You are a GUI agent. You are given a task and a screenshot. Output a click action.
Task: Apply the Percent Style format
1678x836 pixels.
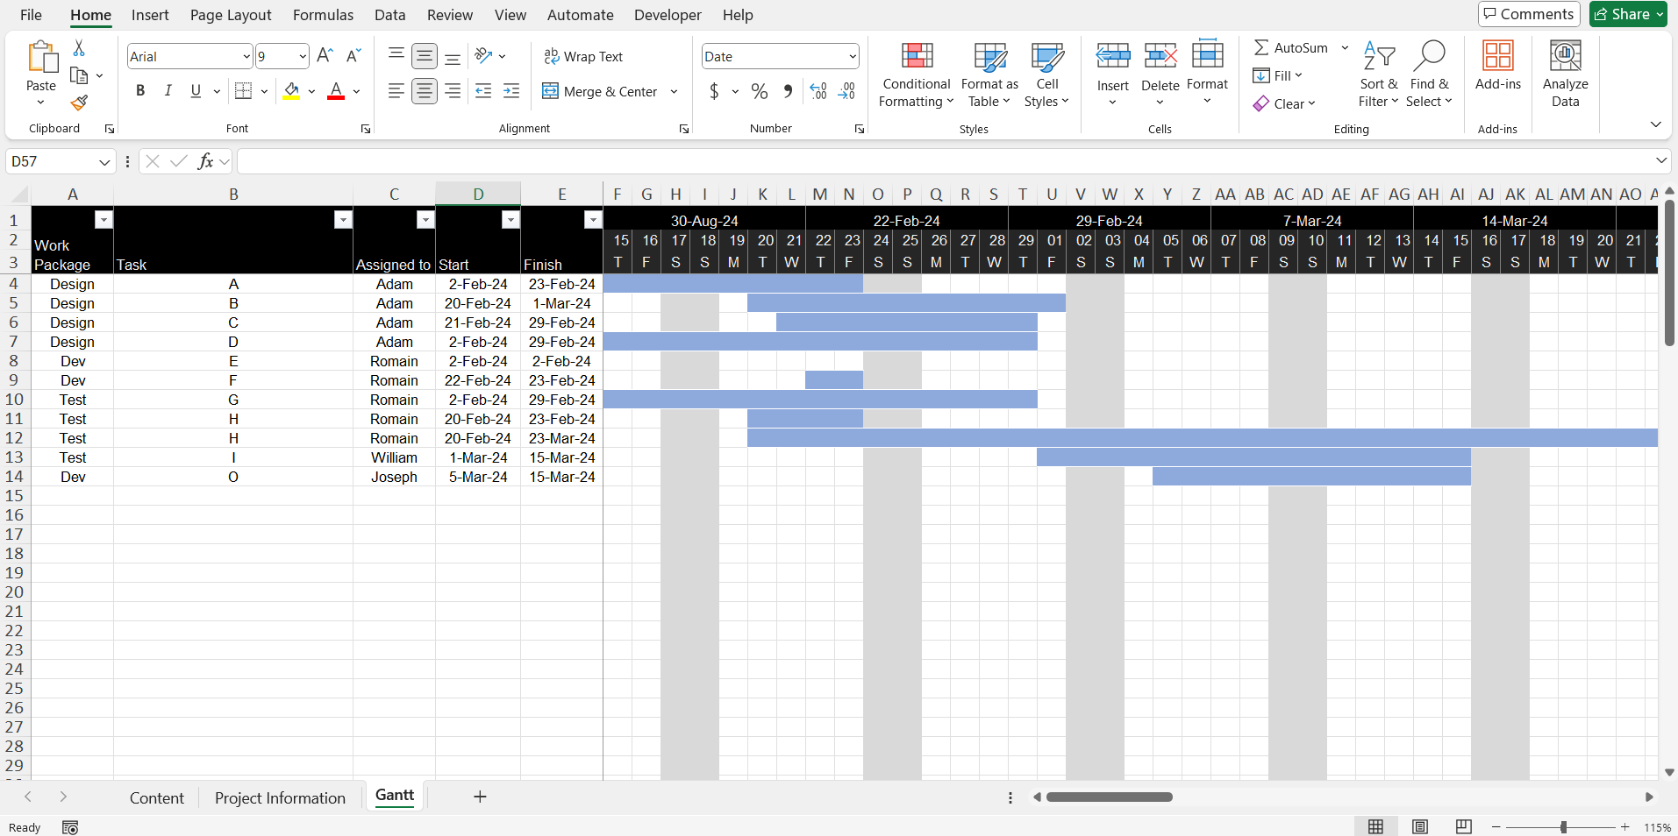[x=758, y=91]
